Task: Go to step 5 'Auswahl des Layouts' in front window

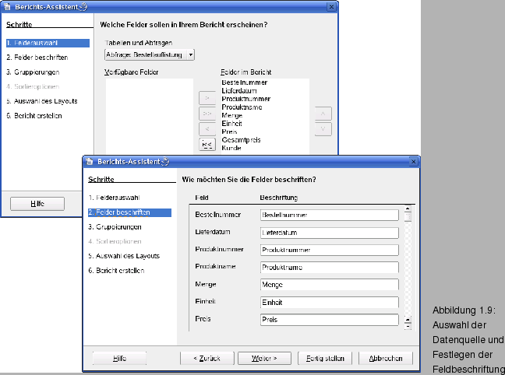Action: click(124, 256)
